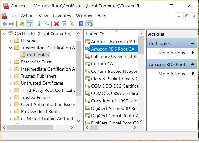Viewport: 199px width, 143px height.
Task: Open More Actions under Certificates section
Action: 172,52
